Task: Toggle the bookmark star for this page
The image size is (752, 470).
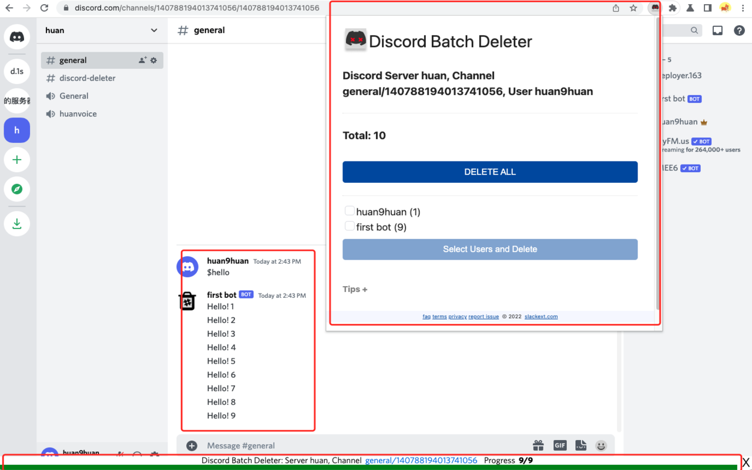Action: pyautogui.click(x=633, y=8)
